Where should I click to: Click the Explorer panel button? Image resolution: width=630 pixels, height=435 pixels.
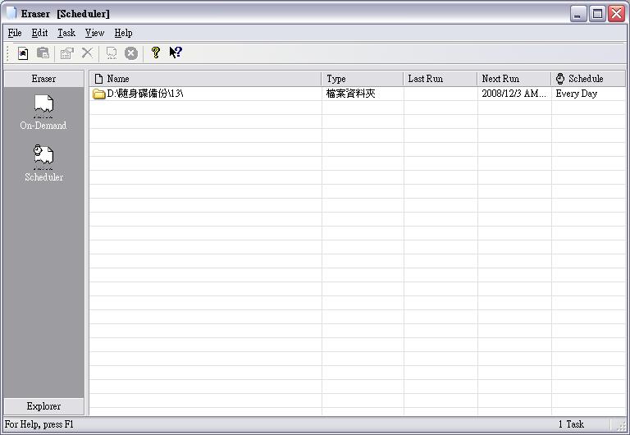(43, 406)
